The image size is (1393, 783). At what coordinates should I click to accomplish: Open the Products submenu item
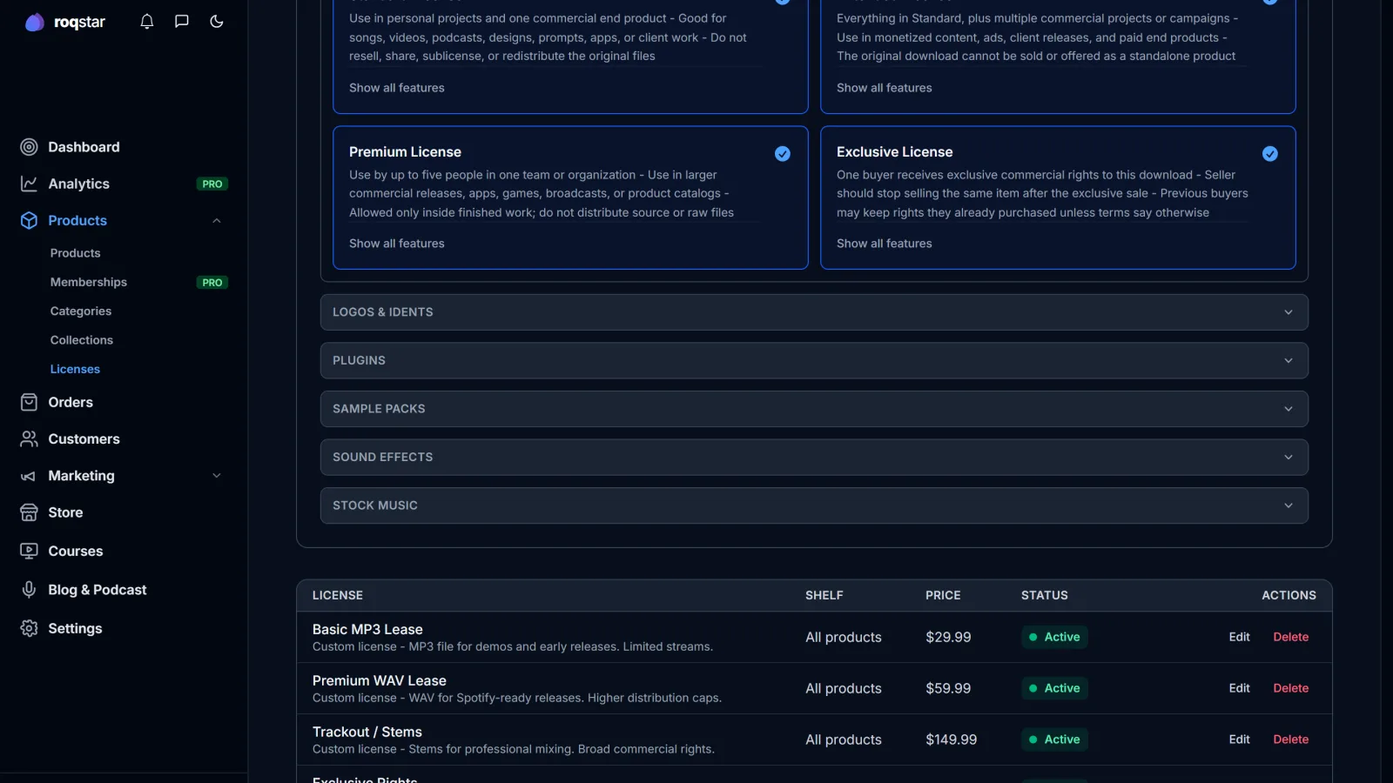click(76, 253)
